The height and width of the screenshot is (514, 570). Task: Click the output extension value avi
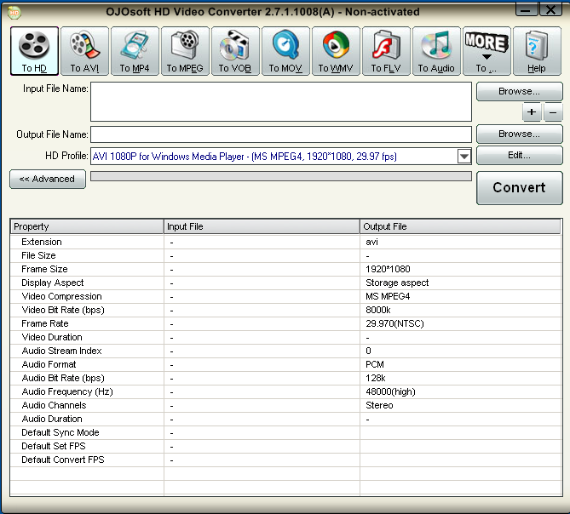tap(371, 243)
